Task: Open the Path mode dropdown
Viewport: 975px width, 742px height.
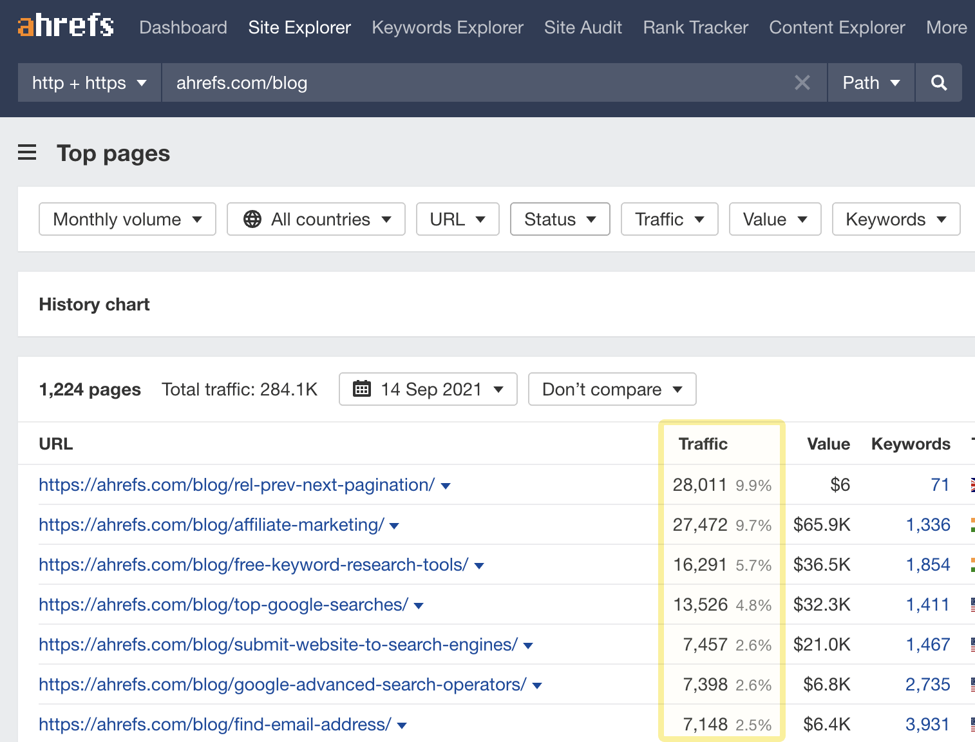Action: point(870,83)
